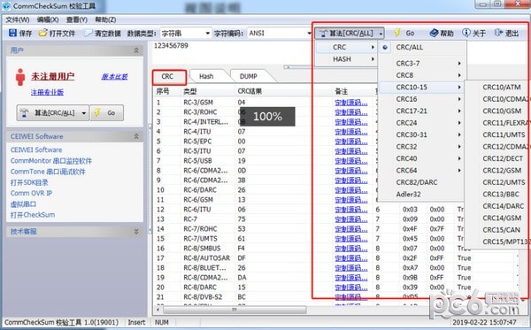Click the register professional version link

click(x=47, y=92)
